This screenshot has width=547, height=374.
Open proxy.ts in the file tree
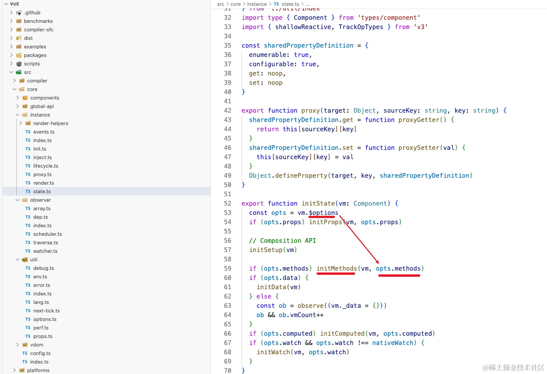tap(42, 175)
